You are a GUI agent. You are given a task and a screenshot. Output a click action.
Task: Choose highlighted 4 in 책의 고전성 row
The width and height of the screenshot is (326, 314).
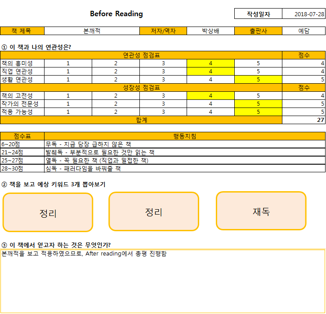click(210, 96)
